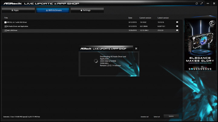Switch to the Apps tab
Image resolution: width=218 pixels, height=122 pixels.
[x=18, y=10]
